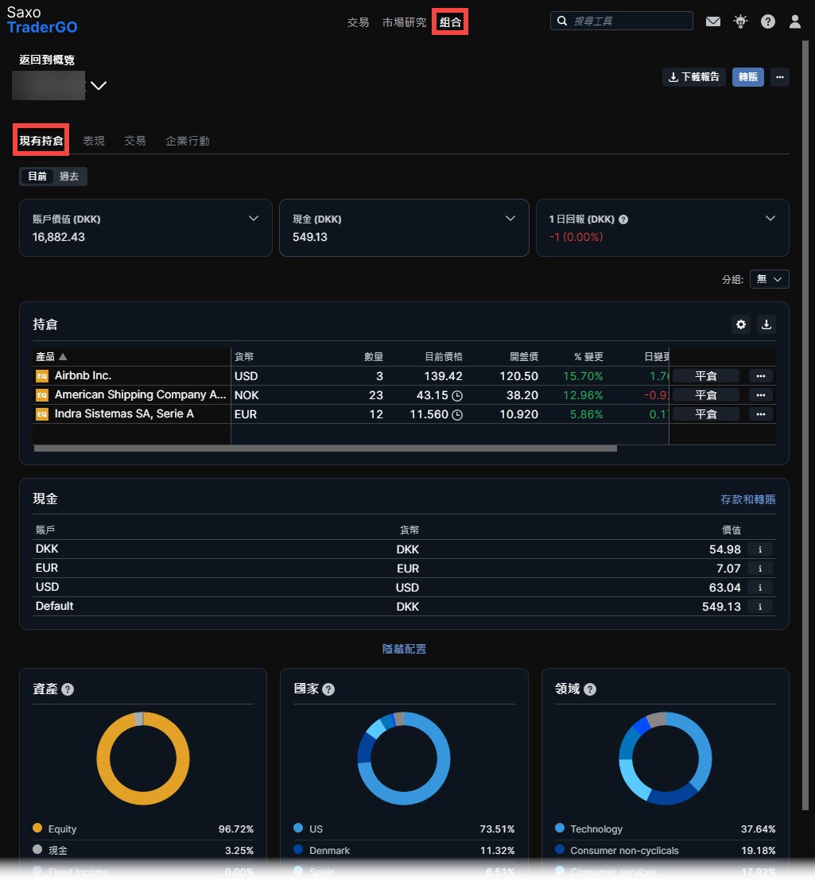Screen dimensions: 815x881
Task: Click the Saxo TraderGO logo
Action: pyautogui.click(x=42, y=20)
